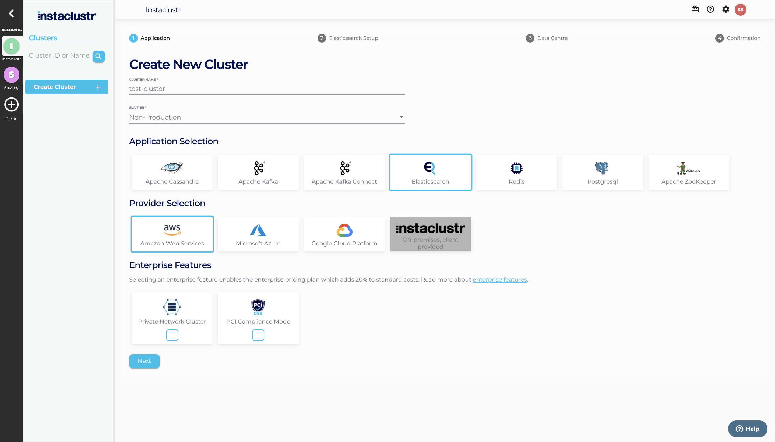This screenshot has height=442, width=775.
Task: Select Google Cloud Platform provider
Action: pyautogui.click(x=344, y=234)
